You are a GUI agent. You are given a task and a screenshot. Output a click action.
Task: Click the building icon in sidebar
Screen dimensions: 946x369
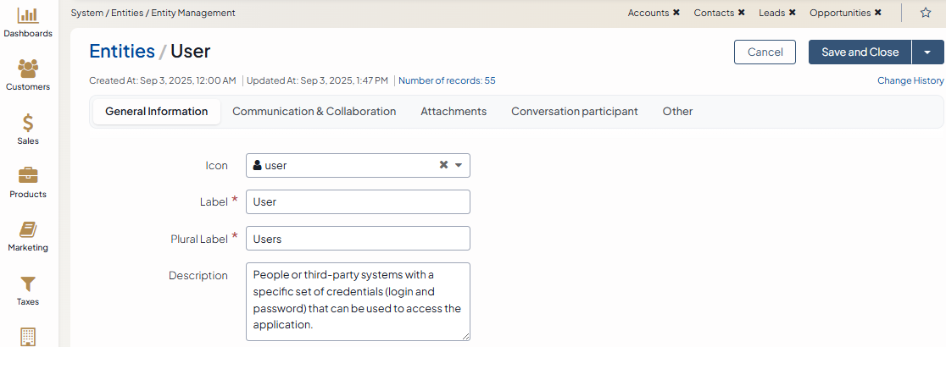pyautogui.click(x=28, y=337)
